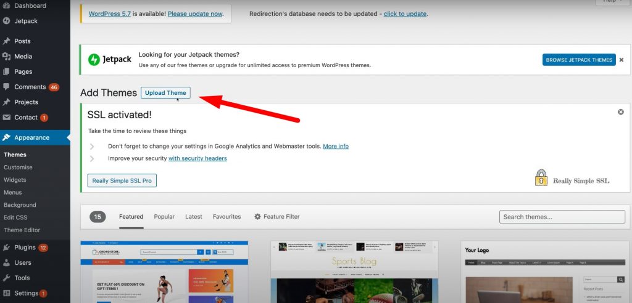Viewport: 632px width, 303px height.
Task: Click the Settings 1 notification badge
Action: click(x=43, y=294)
